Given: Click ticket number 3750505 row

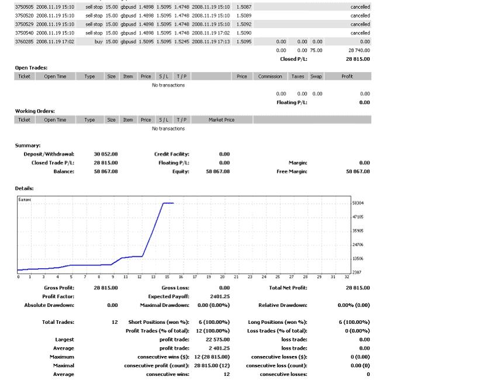Looking at the screenshot, I should 25,6.
